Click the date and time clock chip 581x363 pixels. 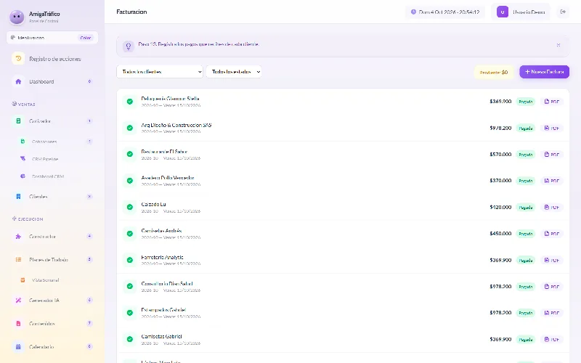tap(444, 12)
